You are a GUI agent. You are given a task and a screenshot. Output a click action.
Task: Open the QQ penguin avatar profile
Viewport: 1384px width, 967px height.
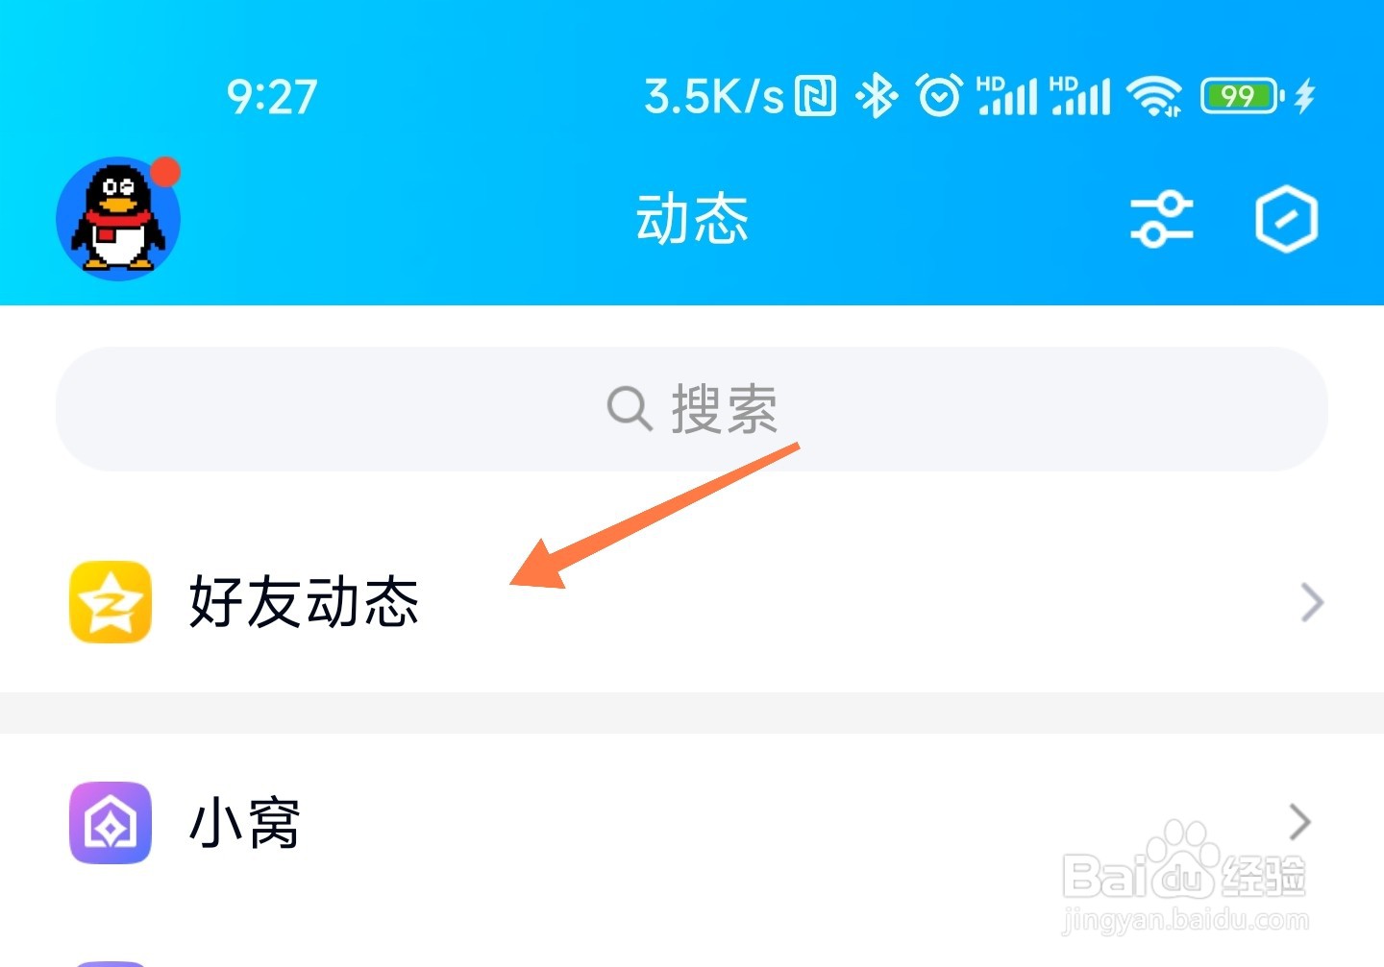click(x=118, y=219)
